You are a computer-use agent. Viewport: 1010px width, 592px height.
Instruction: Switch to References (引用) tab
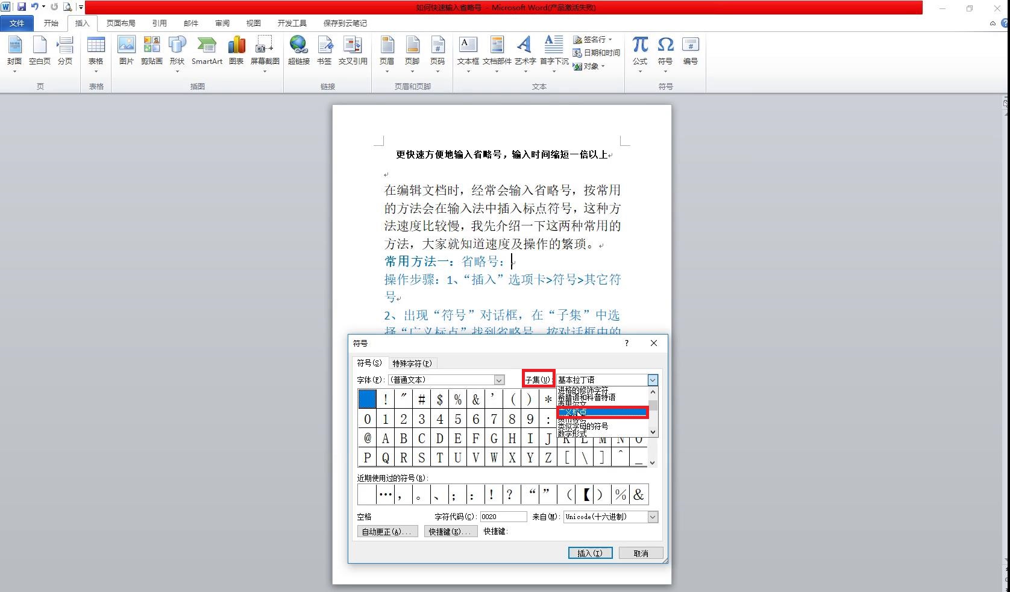coord(160,24)
